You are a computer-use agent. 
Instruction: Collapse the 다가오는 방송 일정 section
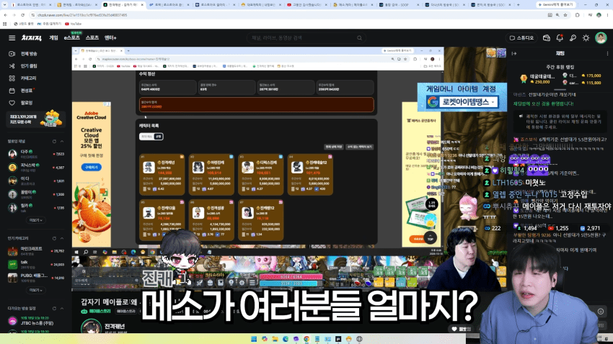tap(62, 309)
